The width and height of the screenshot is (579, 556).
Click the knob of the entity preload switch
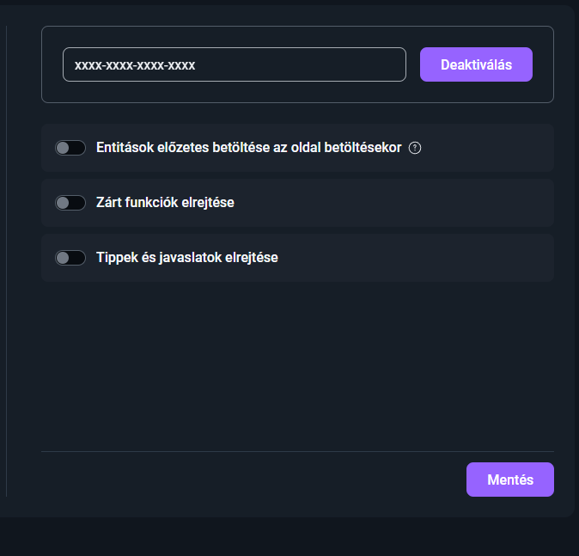(63, 148)
